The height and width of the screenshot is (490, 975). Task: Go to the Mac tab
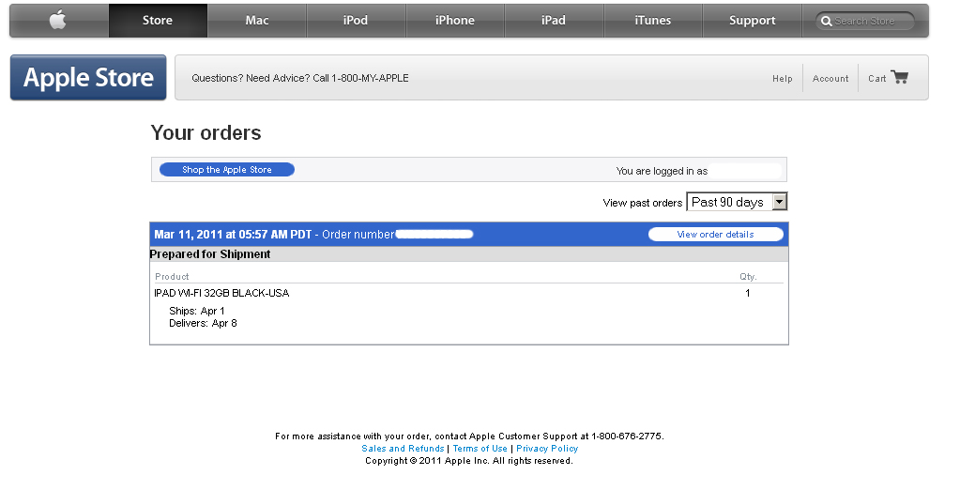coord(257,21)
